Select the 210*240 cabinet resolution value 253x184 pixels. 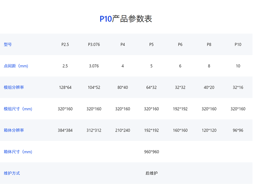tap(123, 130)
